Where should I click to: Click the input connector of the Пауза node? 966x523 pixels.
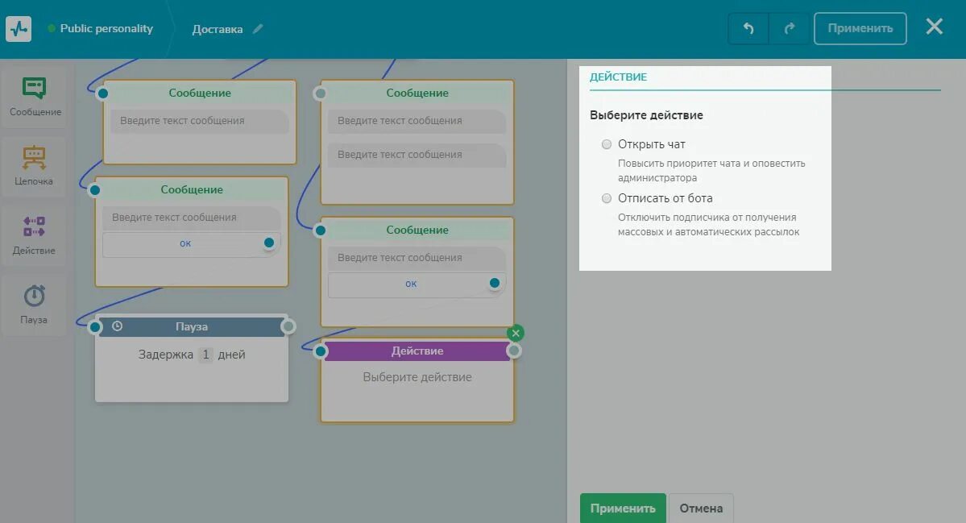click(x=95, y=326)
